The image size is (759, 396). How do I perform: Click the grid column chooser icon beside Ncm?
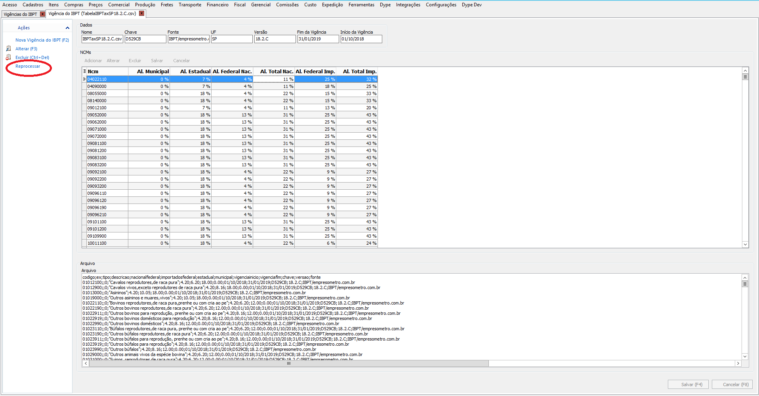[x=84, y=71]
